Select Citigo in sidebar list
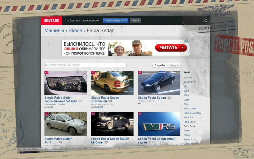 point(187,100)
